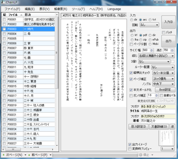Image resolution: width=178 pixels, height=159 pixels.
Task: Click the grey stop (停止) icon
Action: pos(141,155)
